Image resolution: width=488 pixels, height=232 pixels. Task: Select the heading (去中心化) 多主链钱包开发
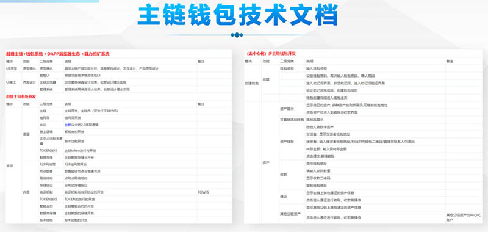(270, 54)
